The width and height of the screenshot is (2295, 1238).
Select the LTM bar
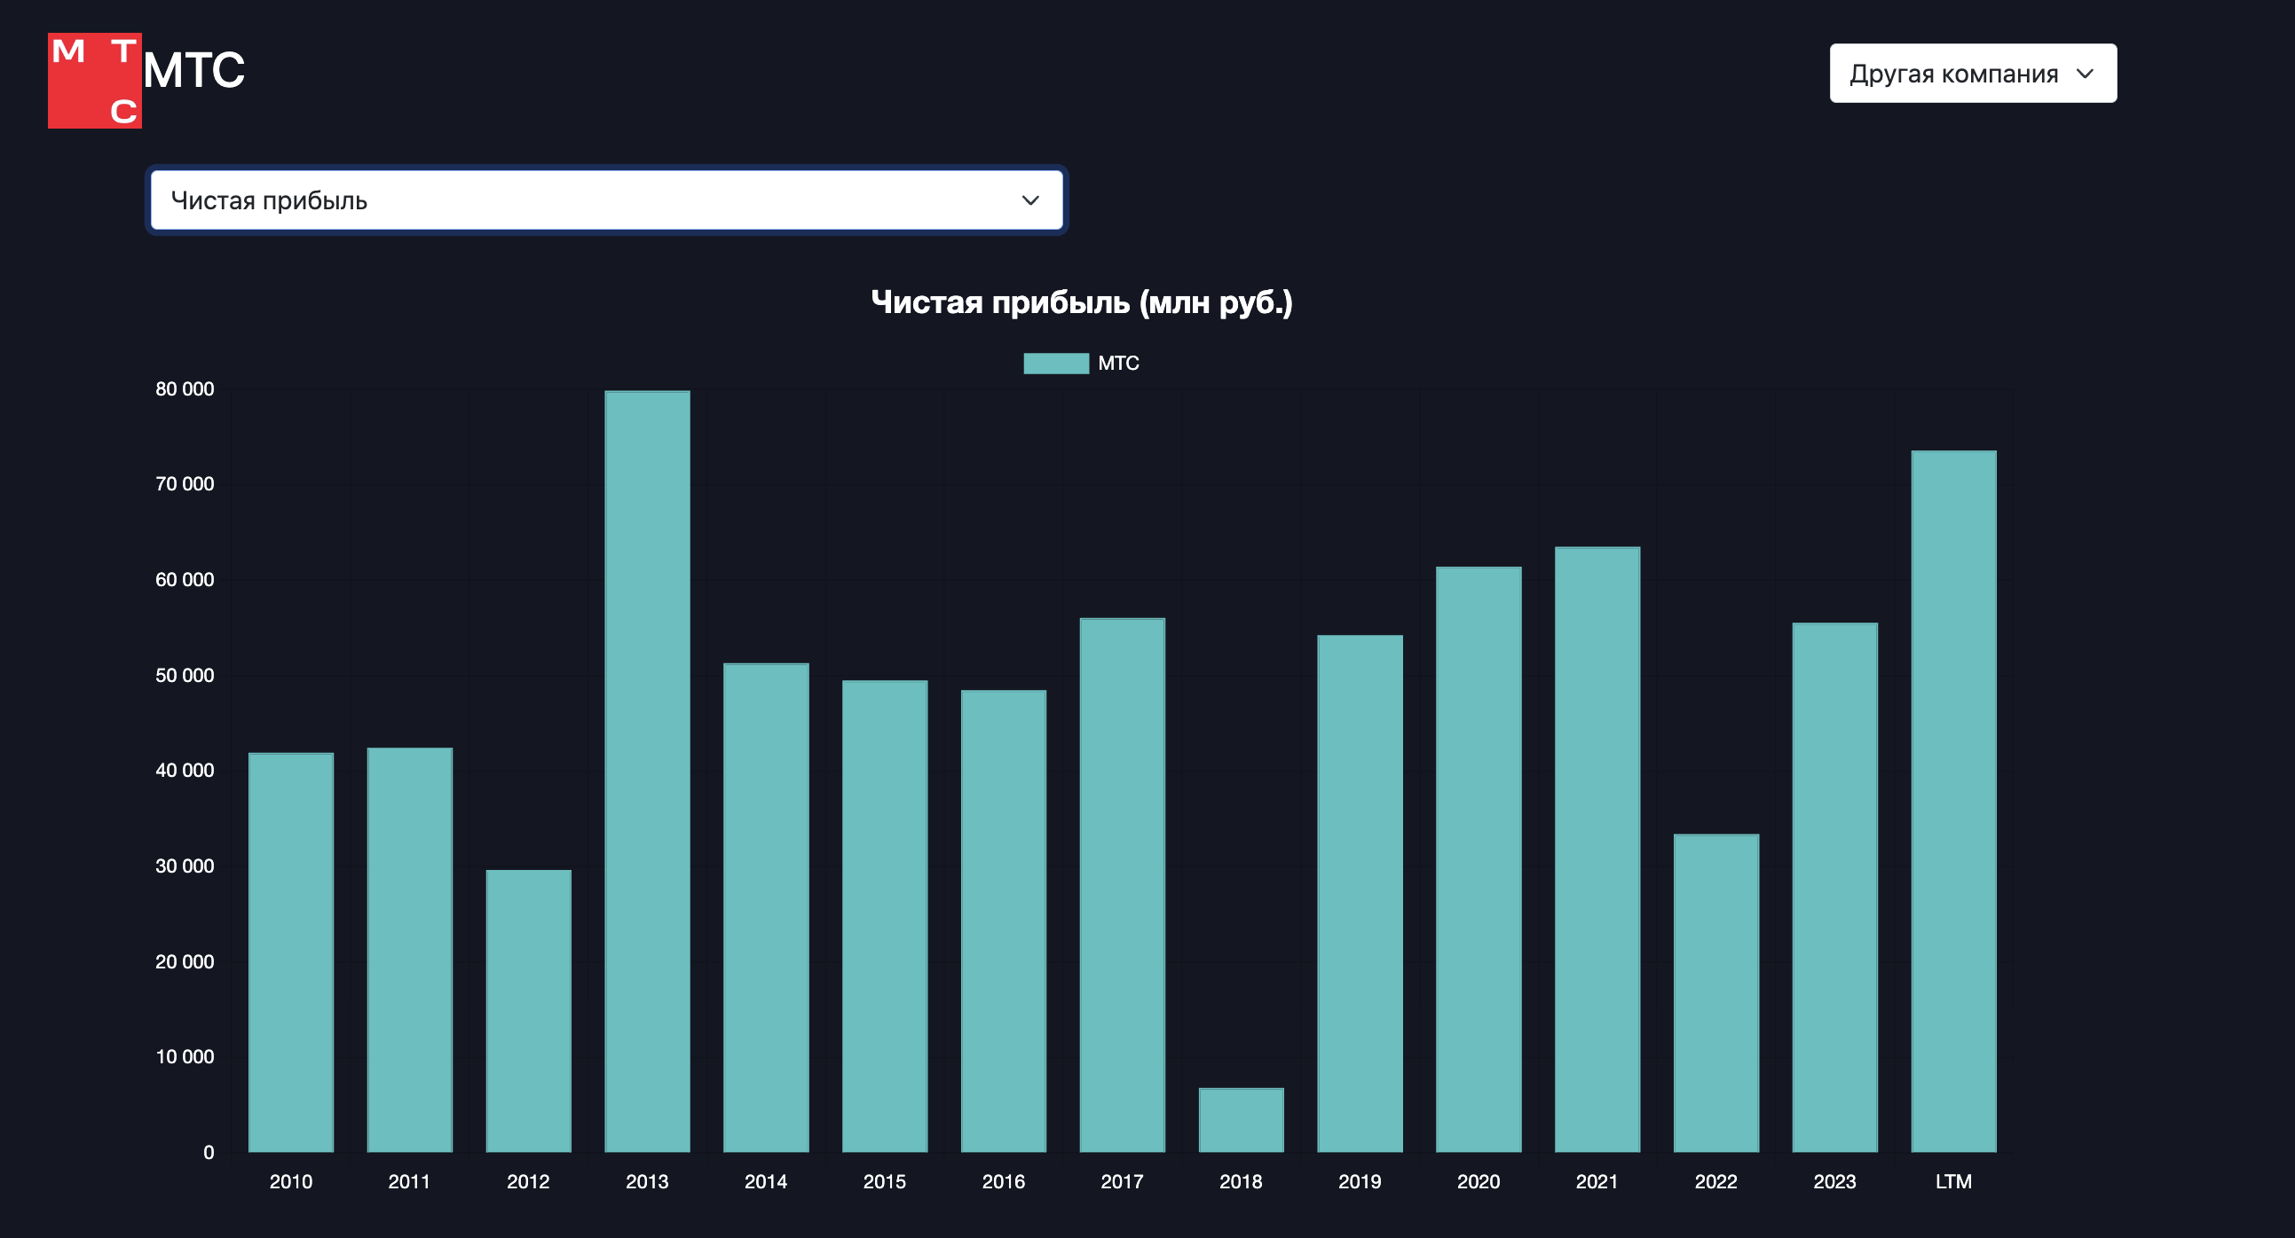[1954, 802]
